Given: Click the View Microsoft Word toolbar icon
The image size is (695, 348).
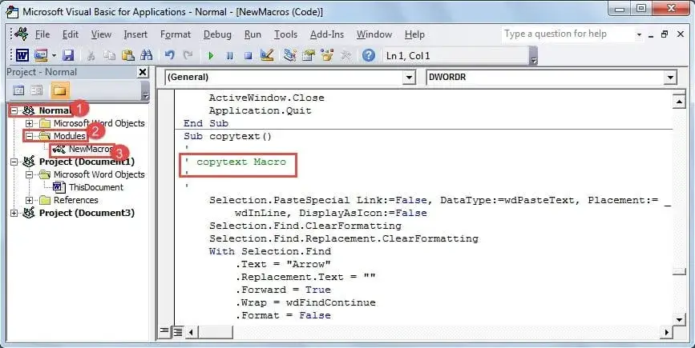Looking at the screenshot, I should pyautogui.click(x=20, y=55).
